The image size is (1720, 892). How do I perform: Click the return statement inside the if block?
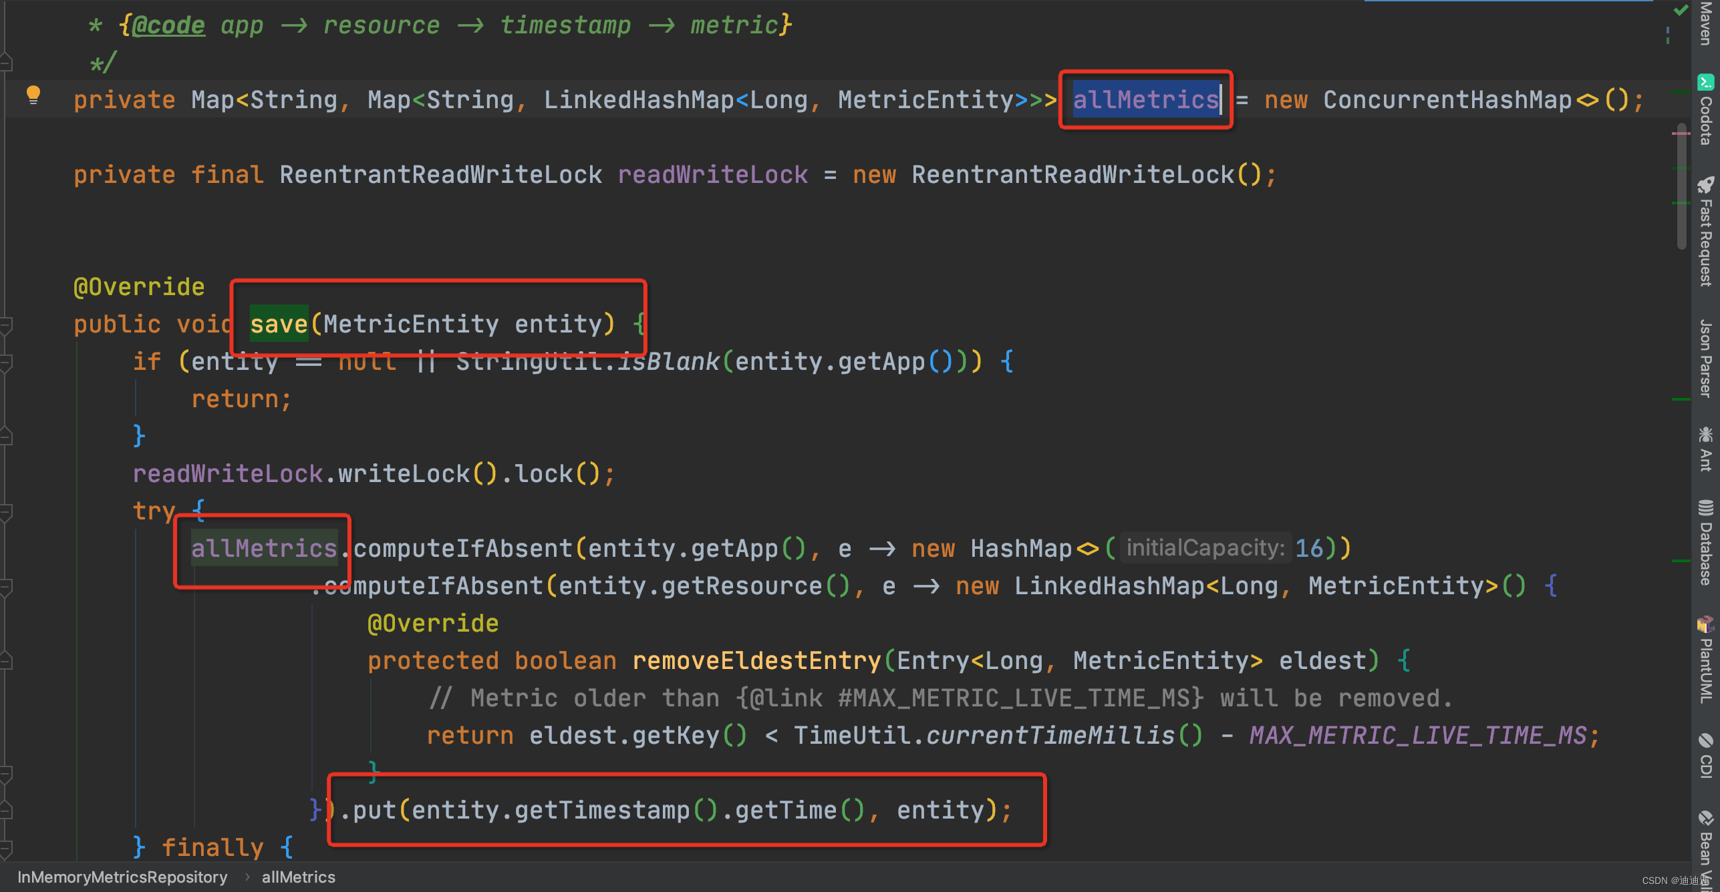coord(242,399)
